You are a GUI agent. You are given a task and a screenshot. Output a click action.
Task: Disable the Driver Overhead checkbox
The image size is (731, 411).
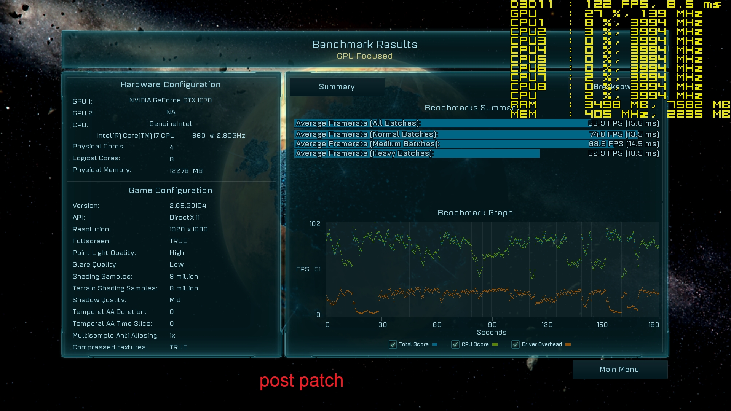coord(515,344)
